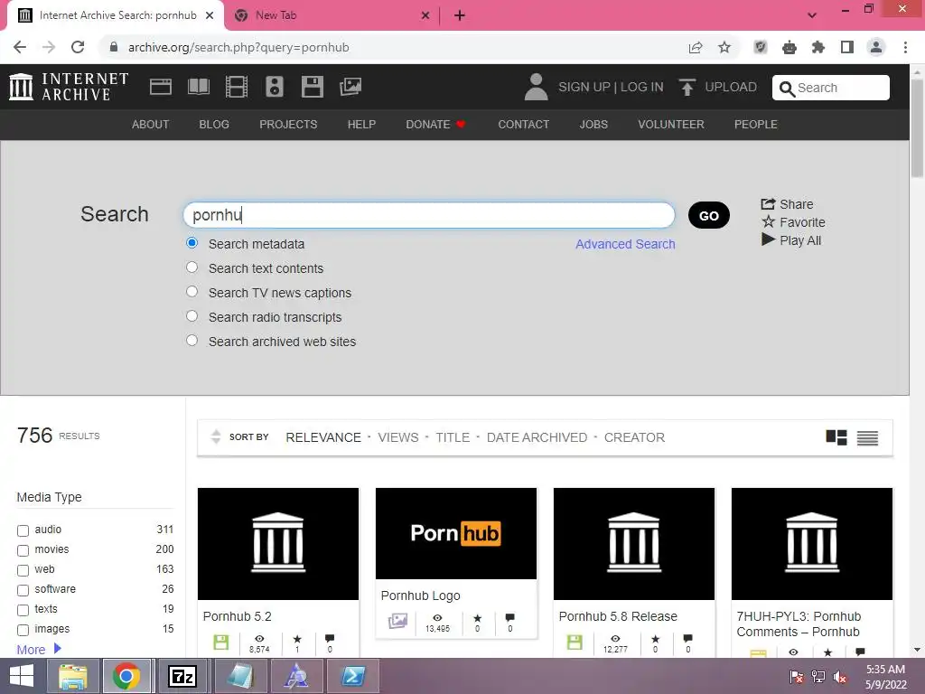Click the GO search button

708,215
